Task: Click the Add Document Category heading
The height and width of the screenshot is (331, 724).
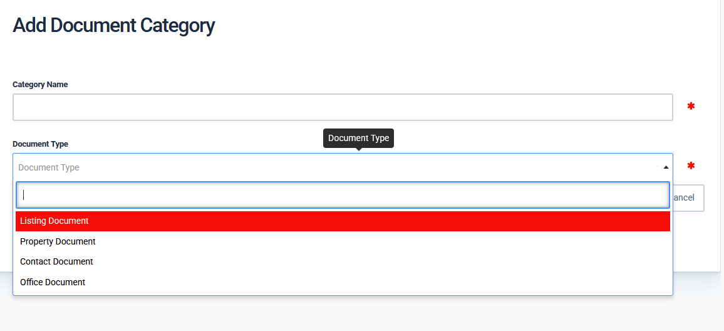Action: coord(113,26)
